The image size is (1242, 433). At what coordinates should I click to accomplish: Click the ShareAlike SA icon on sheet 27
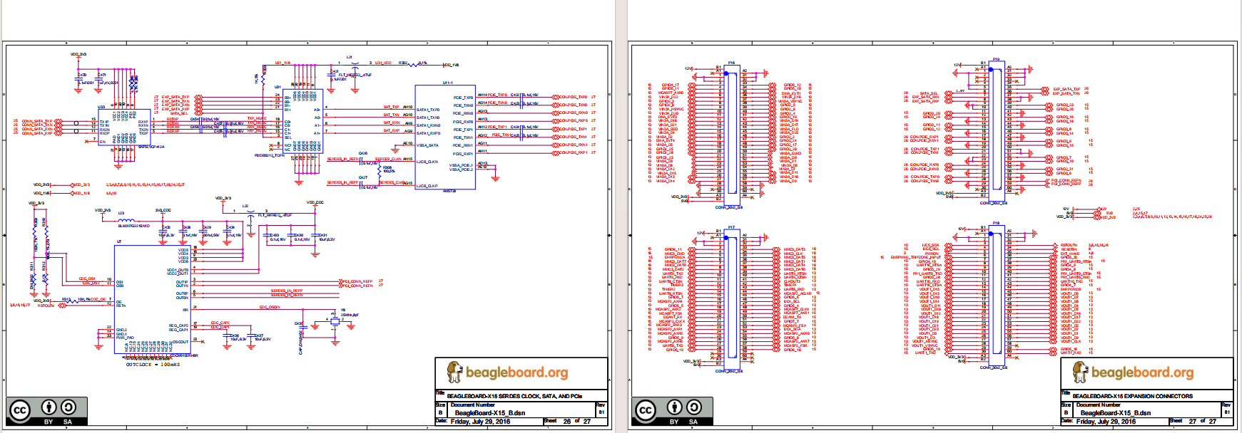tap(694, 407)
